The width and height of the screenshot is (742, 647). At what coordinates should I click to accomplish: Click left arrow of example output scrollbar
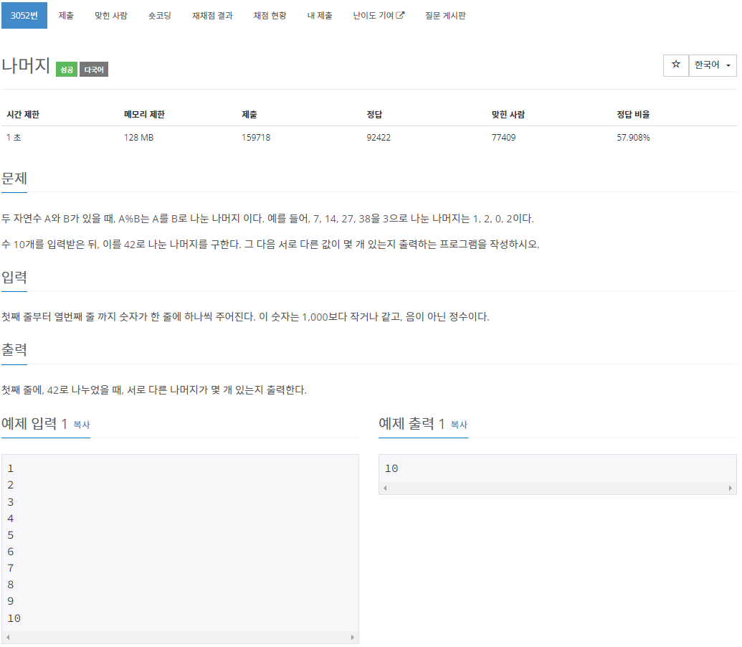[385, 488]
